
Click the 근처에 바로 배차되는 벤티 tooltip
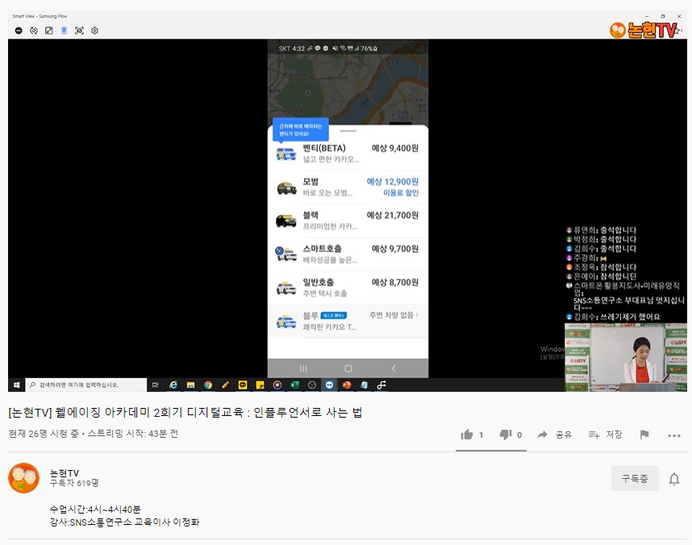point(301,130)
